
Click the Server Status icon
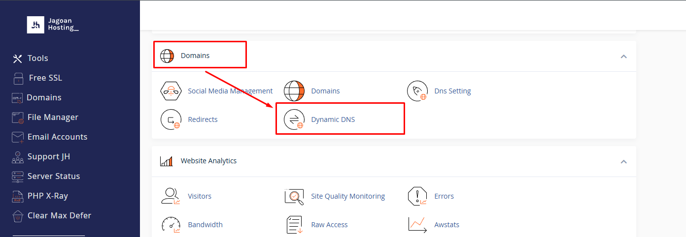[18, 177]
